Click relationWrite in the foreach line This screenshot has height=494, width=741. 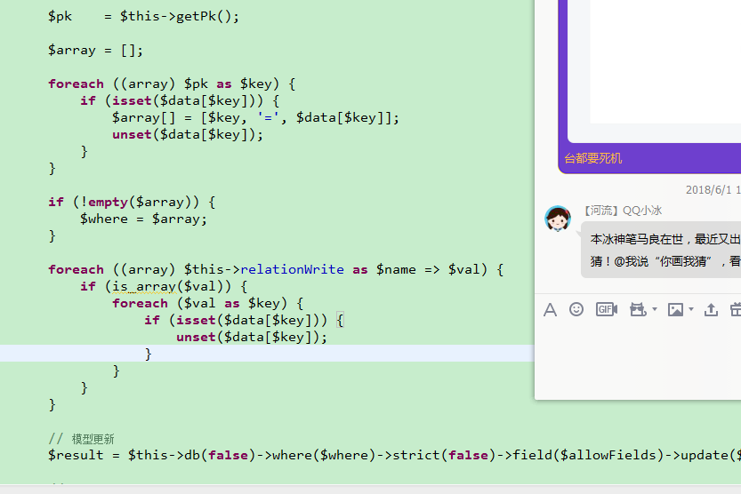[292, 269]
